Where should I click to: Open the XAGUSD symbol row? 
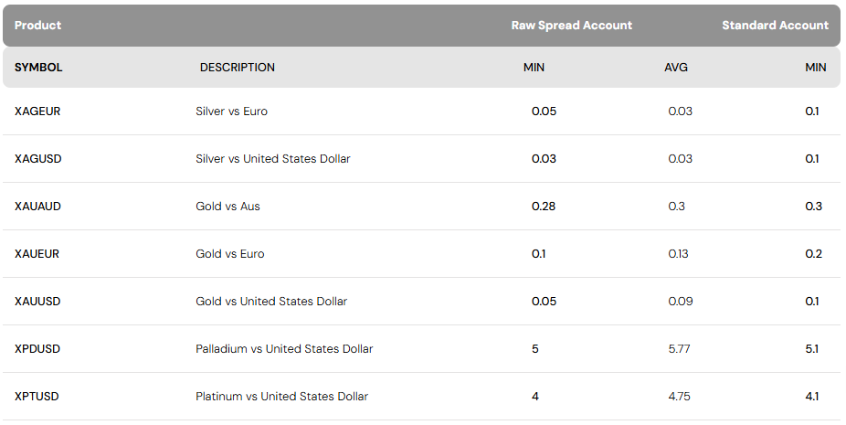click(38, 159)
